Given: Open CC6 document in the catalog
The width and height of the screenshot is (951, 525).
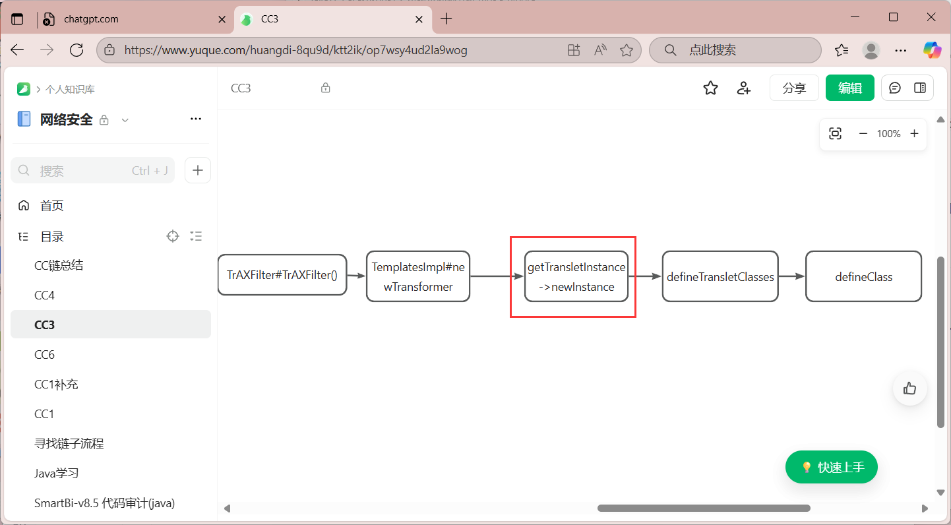Looking at the screenshot, I should 45,355.
